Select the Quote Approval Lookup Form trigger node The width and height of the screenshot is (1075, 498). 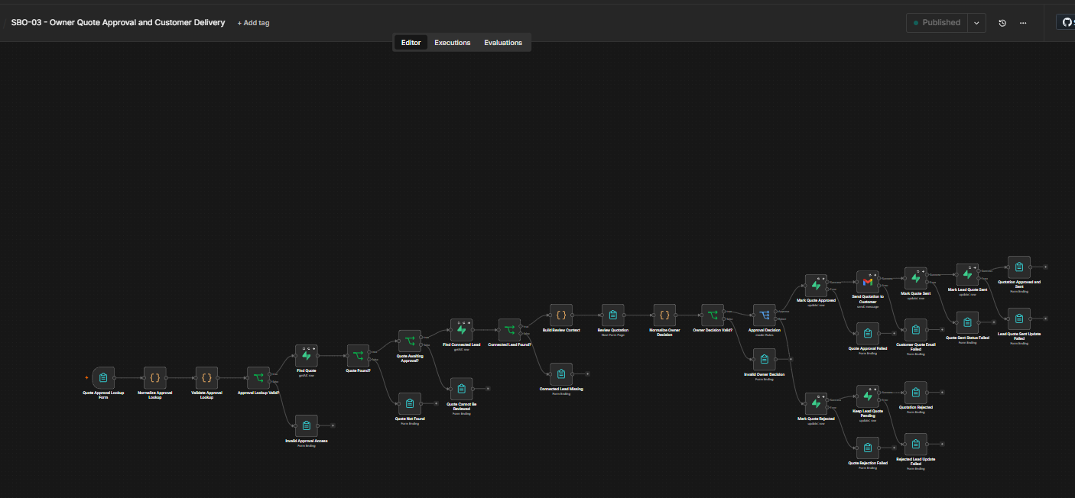point(103,377)
